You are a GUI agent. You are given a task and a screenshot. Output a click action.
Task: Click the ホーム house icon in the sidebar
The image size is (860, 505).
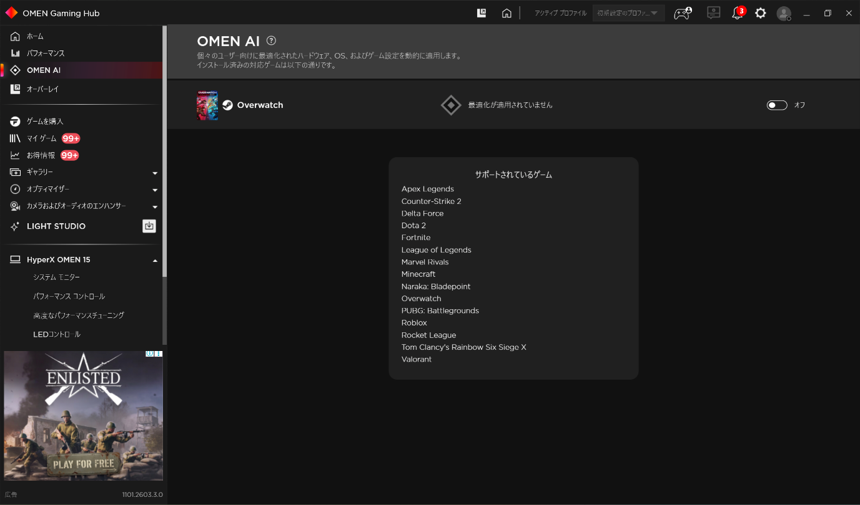(15, 36)
